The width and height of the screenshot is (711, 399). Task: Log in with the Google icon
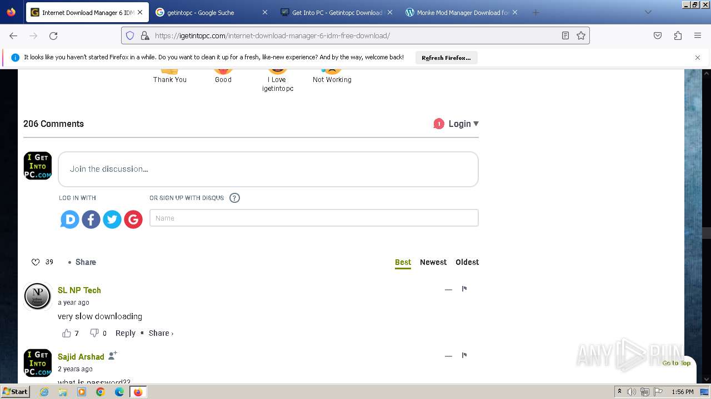(x=133, y=219)
